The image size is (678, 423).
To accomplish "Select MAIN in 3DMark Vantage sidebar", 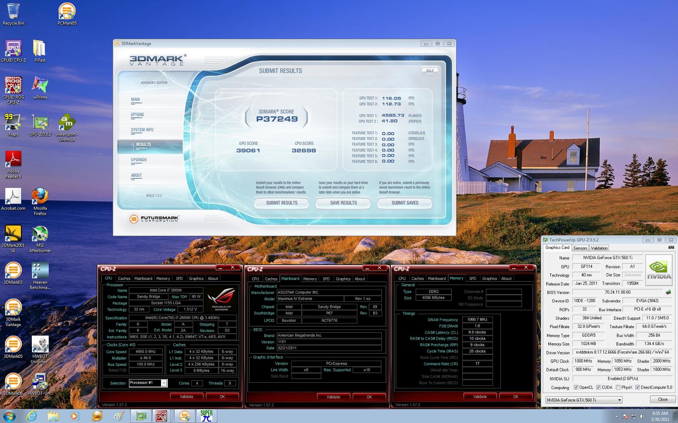I will click(x=135, y=100).
